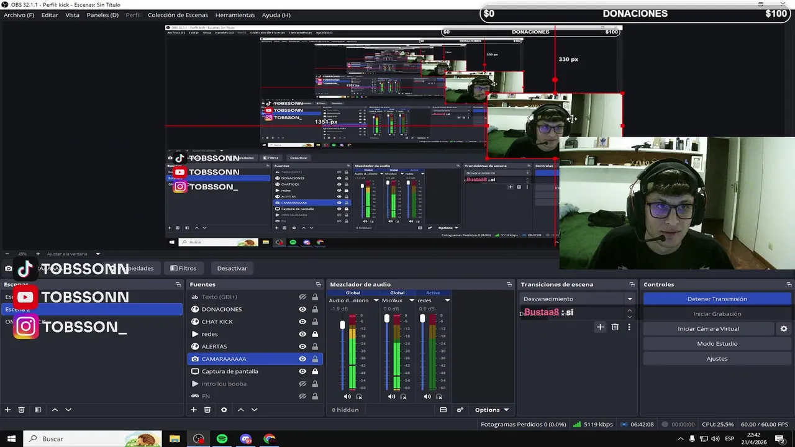Viewport: 795px width, 447px height.
Task: Add a new scene in Escenas
Action: [x=7, y=410]
